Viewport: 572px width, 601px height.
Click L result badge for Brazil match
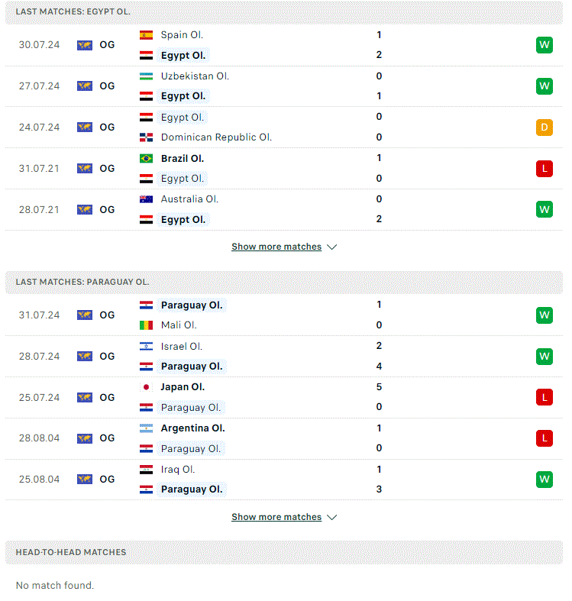click(545, 169)
